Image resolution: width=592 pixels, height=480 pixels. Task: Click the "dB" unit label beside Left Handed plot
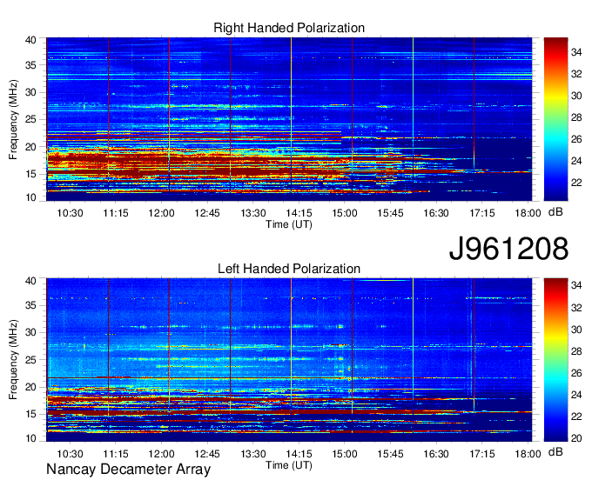[555, 451]
